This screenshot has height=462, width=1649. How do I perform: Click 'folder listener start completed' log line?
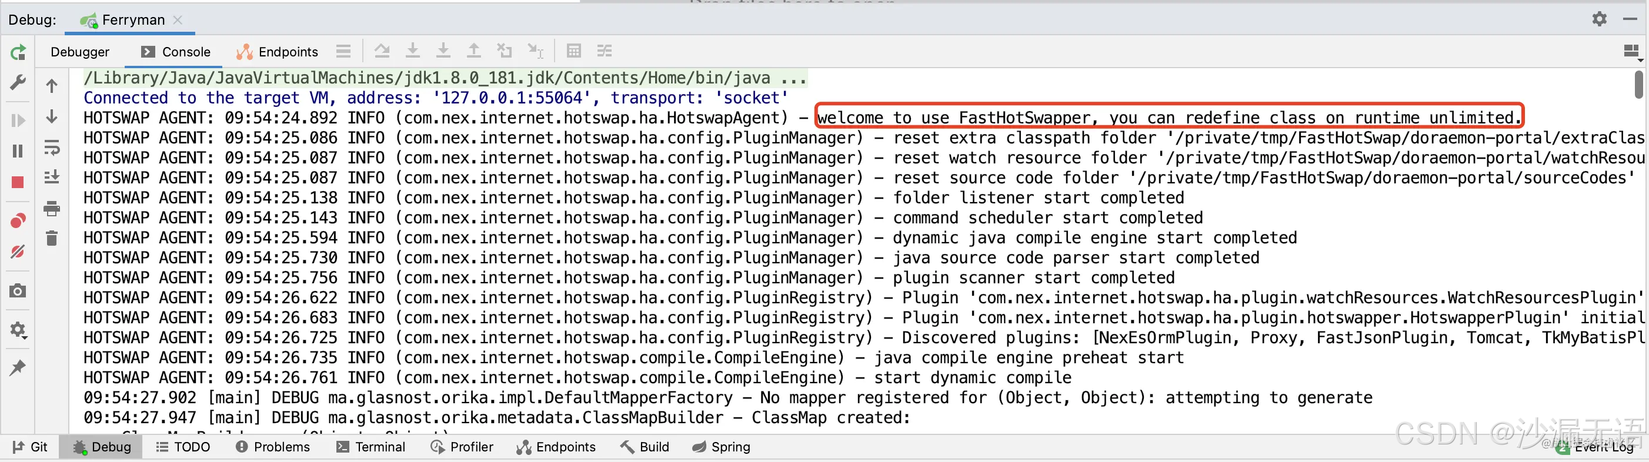(634, 197)
